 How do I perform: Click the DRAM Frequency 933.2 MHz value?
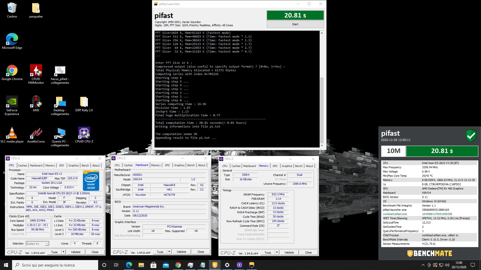coord(278,194)
